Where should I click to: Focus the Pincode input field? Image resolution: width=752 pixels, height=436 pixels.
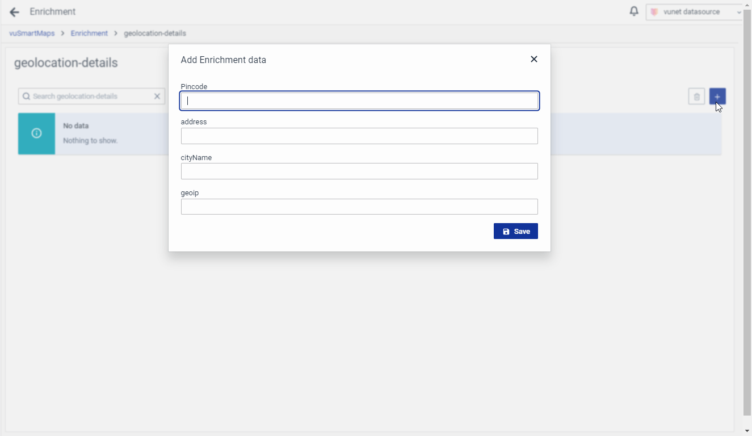359,101
